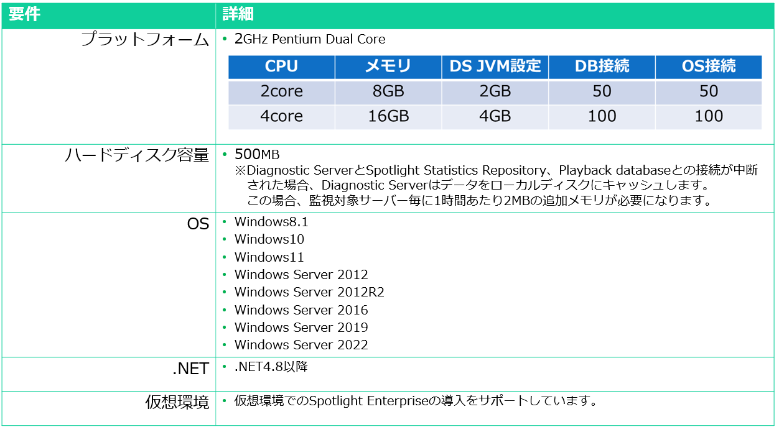This screenshot has height=427, width=779.
Task: Select the プラットフォーム row label
Action: click(x=145, y=40)
